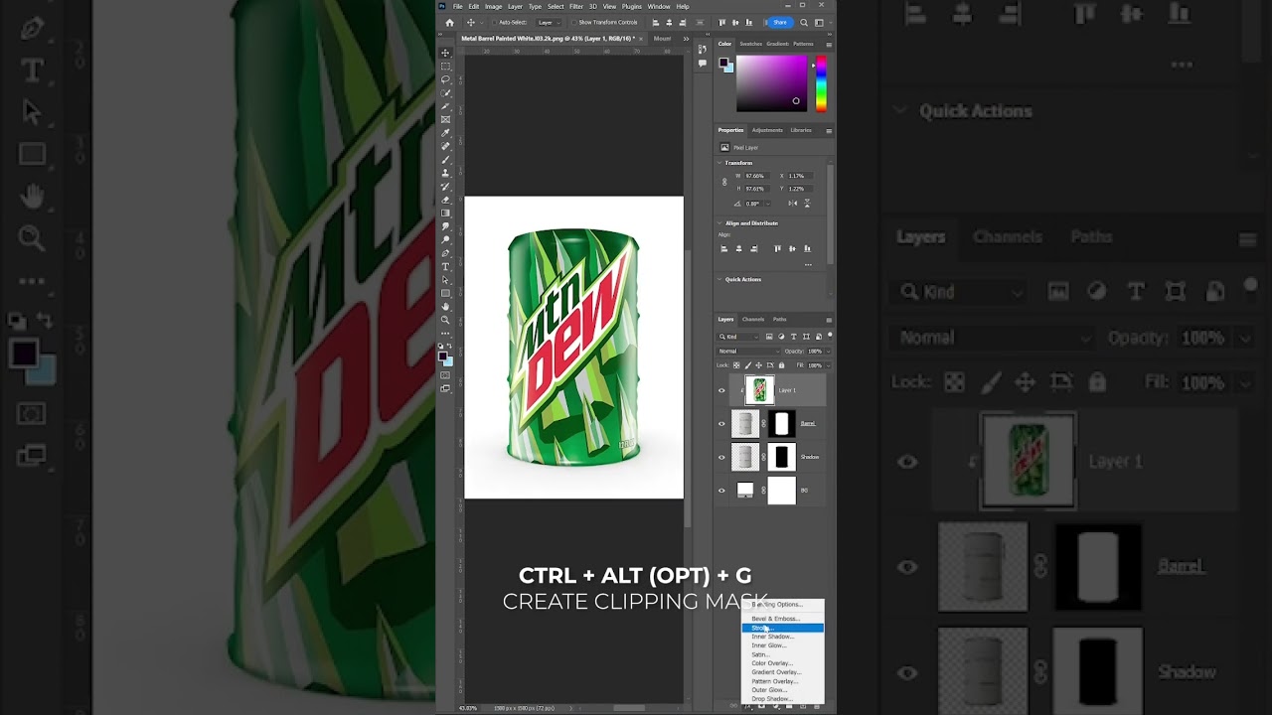Select the Quick Selection tool

coord(445,92)
